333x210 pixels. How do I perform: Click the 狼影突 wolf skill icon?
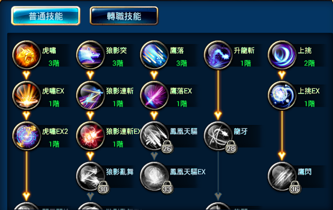click(90, 55)
